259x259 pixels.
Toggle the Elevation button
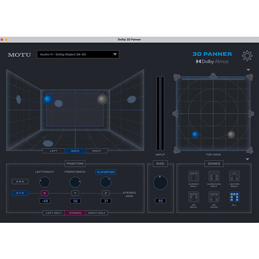click(106, 172)
